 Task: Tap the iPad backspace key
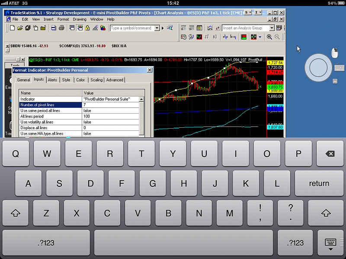tap(330, 154)
